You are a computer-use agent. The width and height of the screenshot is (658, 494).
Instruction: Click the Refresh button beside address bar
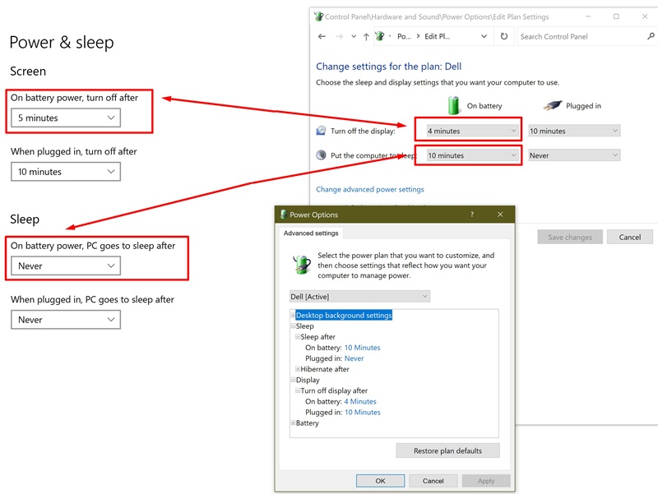click(504, 37)
